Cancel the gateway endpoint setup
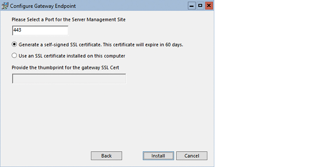Screen dimensions: 326x167 point(192,156)
